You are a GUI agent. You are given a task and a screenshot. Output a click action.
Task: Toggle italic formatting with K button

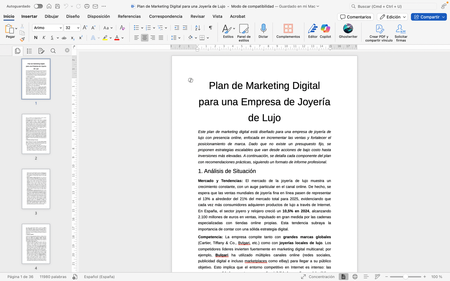pyautogui.click(x=44, y=38)
